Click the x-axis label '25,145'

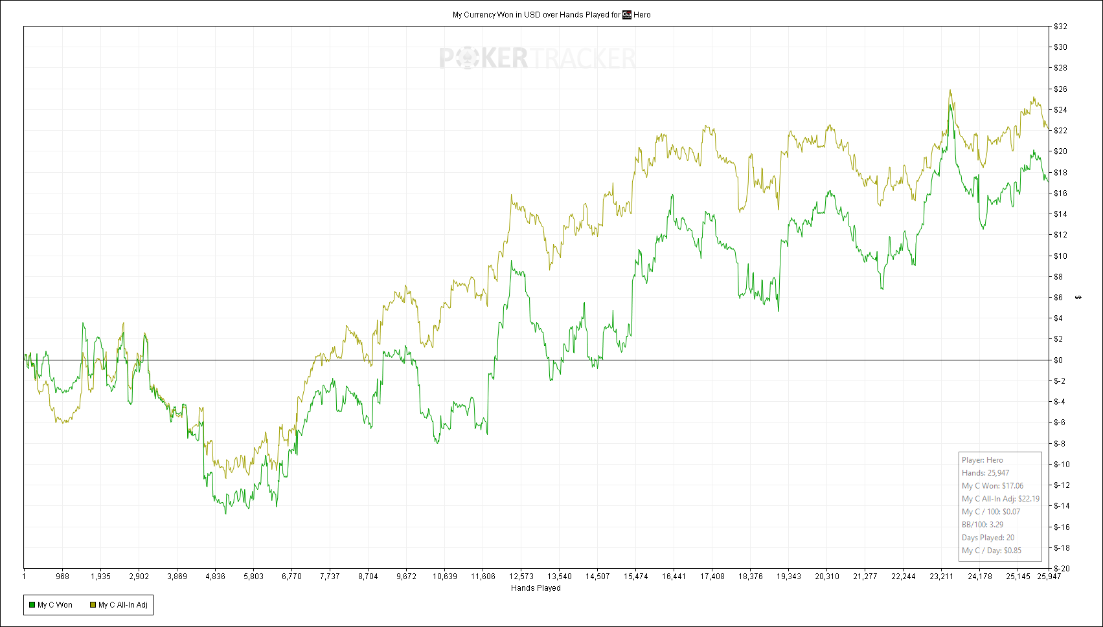[x=1018, y=577]
